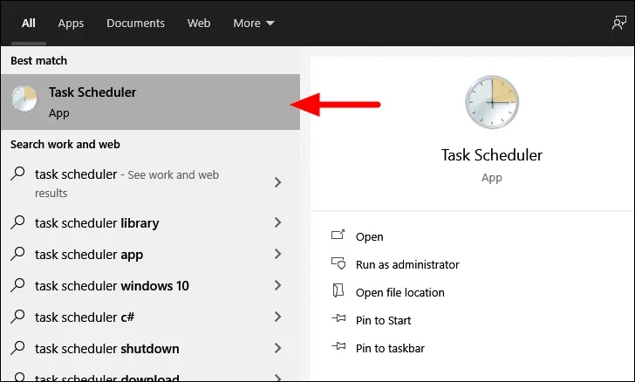Screen dimensions: 635x382
Task: Expand chevron for 'task scheduler library'
Action: [277, 222]
